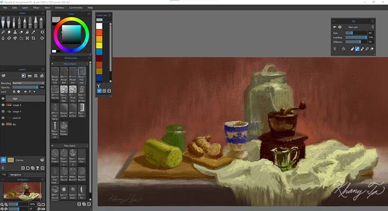Toggle visibility of the stage 1 layer

pos(3,111)
